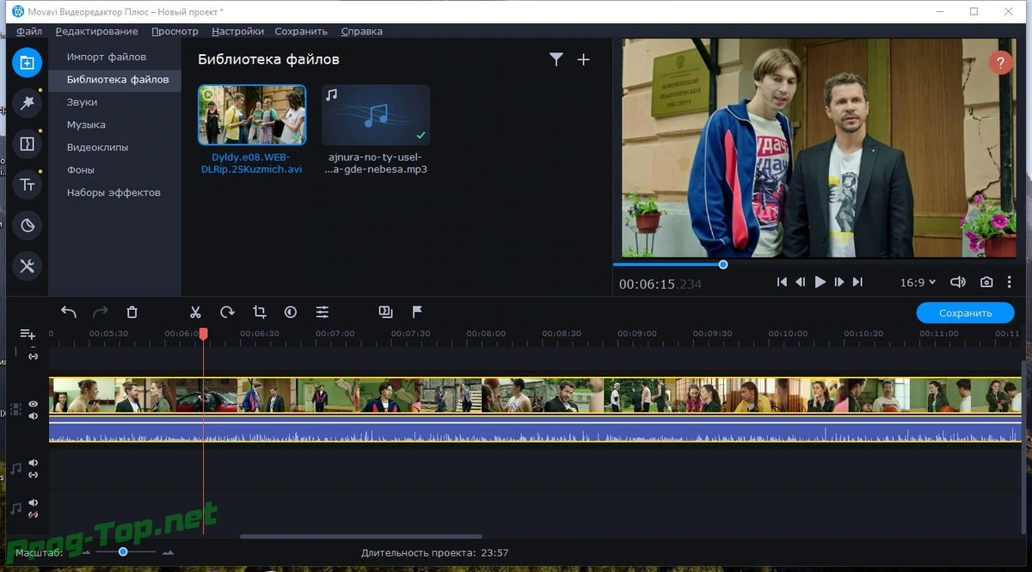Select ajnura mp3 audio thumbnail
This screenshot has height=572, width=1032.
tap(376, 114)
